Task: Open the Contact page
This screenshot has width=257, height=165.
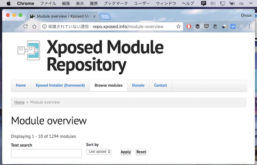Action: 160,85
